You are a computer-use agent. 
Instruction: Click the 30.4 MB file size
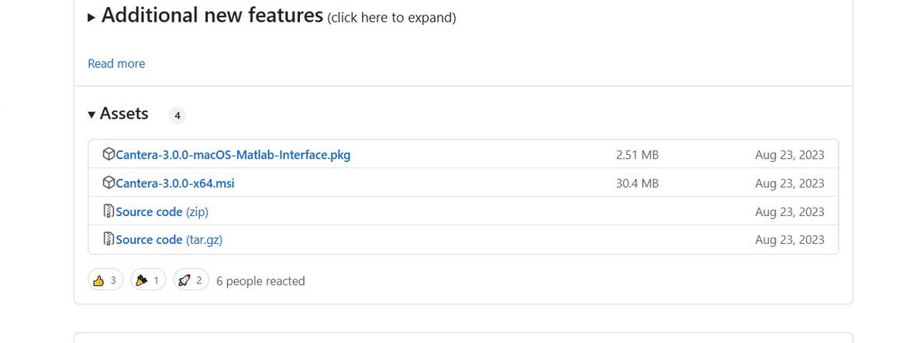click(x=636, y=184)
